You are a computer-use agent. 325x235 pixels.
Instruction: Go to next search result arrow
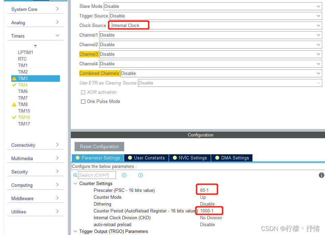(141, 175)
